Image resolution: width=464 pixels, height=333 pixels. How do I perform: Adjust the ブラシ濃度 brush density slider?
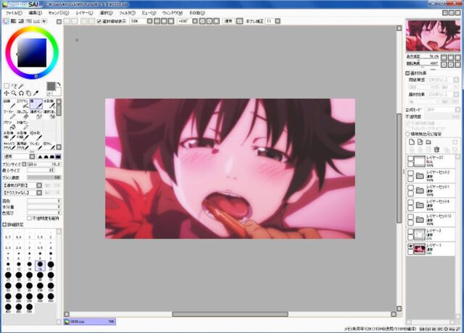point(44,177)
